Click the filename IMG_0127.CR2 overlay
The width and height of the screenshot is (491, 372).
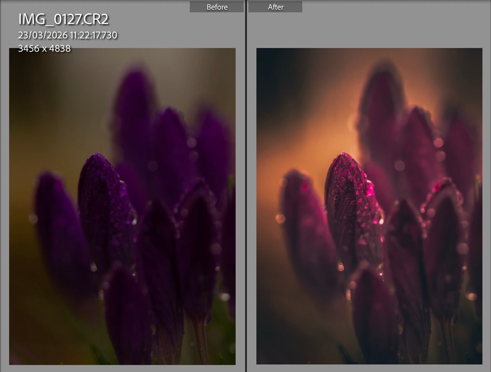(64, 19)
